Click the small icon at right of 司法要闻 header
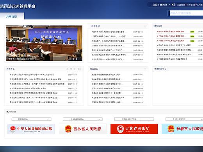Screen dimensions: 203x152 145,26
